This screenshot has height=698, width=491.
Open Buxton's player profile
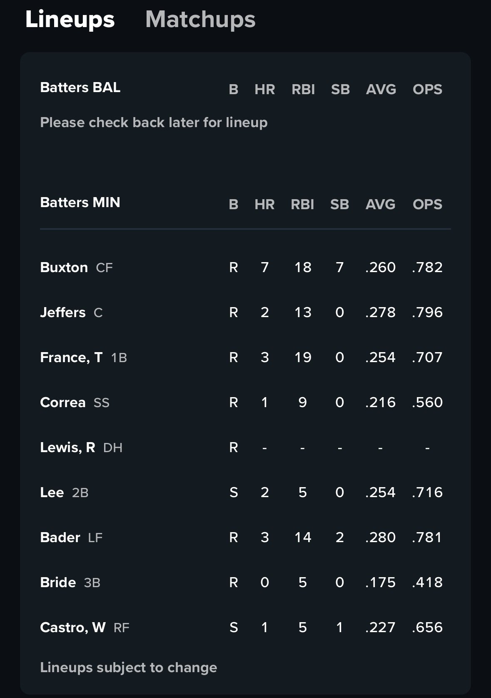pyautogui.click(x=64, y=268)
